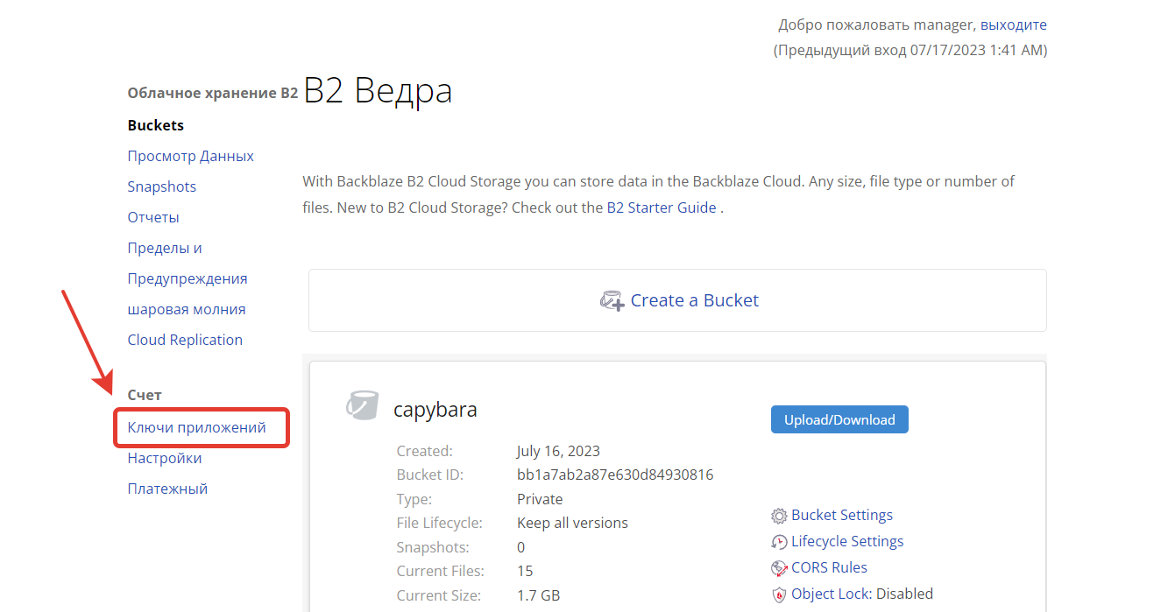Image resolution: width=1175 pixels, height=612 pixels.
Task: Click the CORS Rules icon
Action: pyautogui.click(x=779, y=568)
